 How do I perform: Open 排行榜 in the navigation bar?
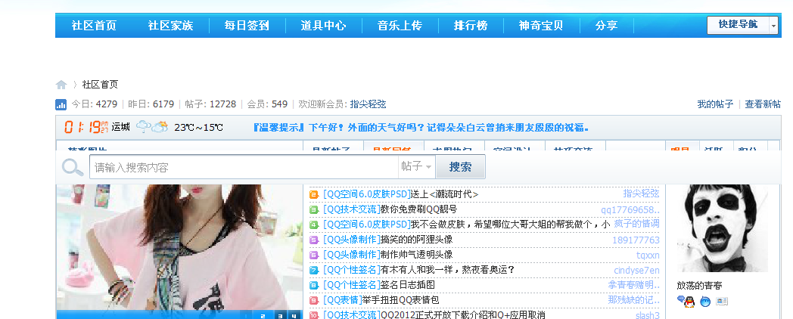tap(471, 25)
